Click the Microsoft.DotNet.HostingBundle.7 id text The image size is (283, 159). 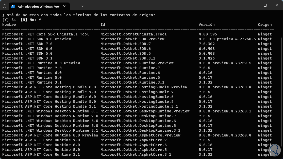click(x=137, y=92)
